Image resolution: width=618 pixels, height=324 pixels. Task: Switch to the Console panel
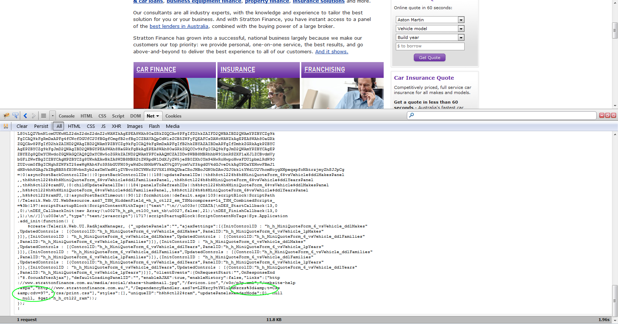[67, 116]
